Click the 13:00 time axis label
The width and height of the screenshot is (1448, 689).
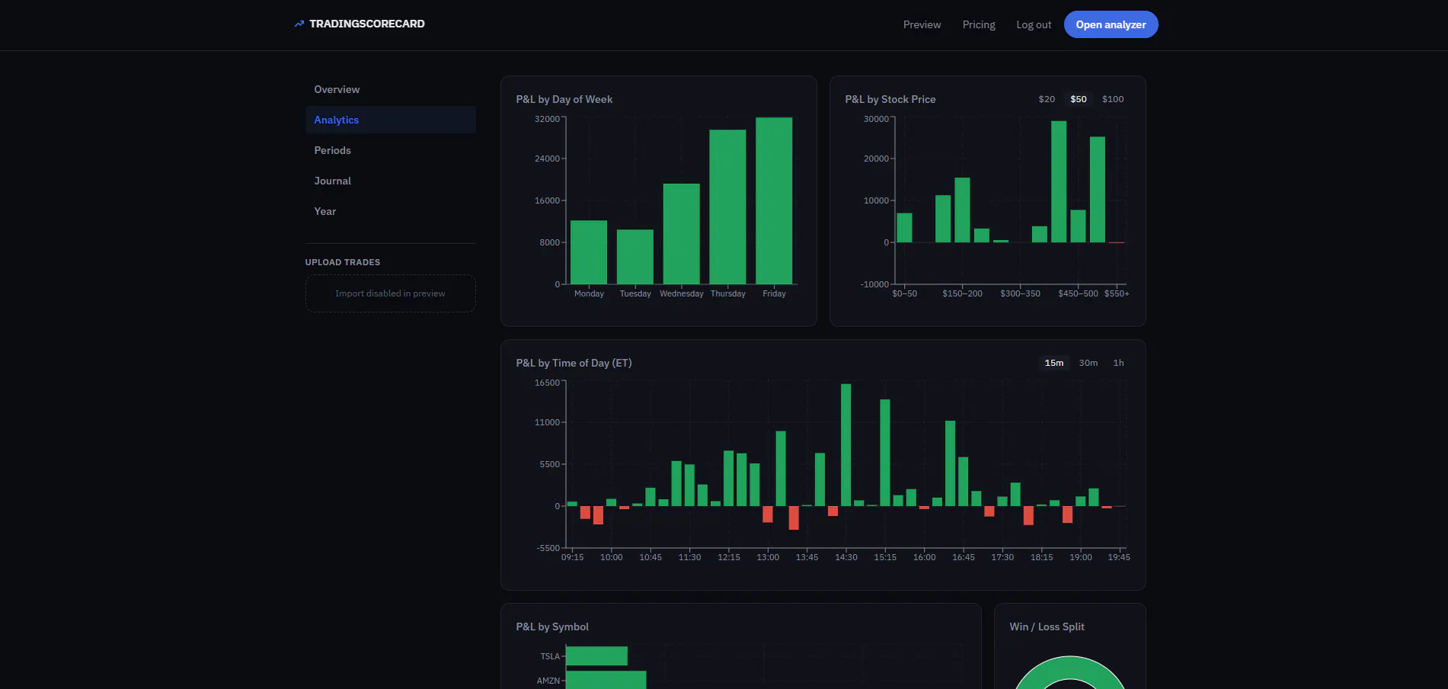pyautogui.click(x=768, y=557)
